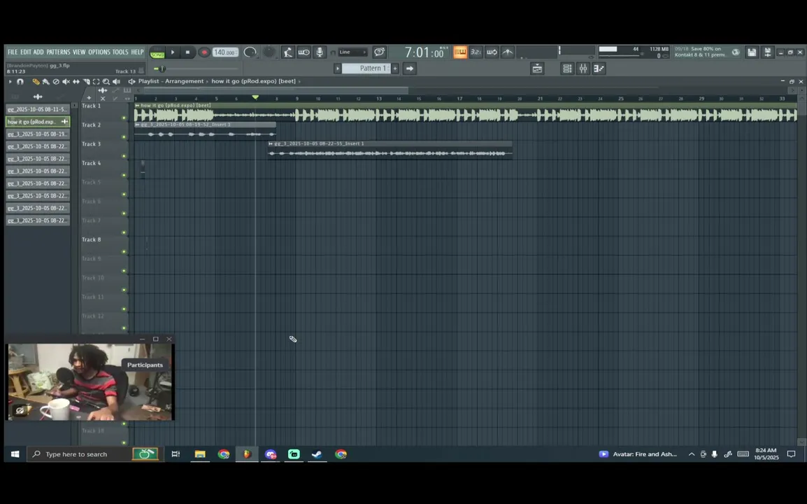807x504 pixels.
Task: Click the Play button in transport
Action: [x=173, y=52]
